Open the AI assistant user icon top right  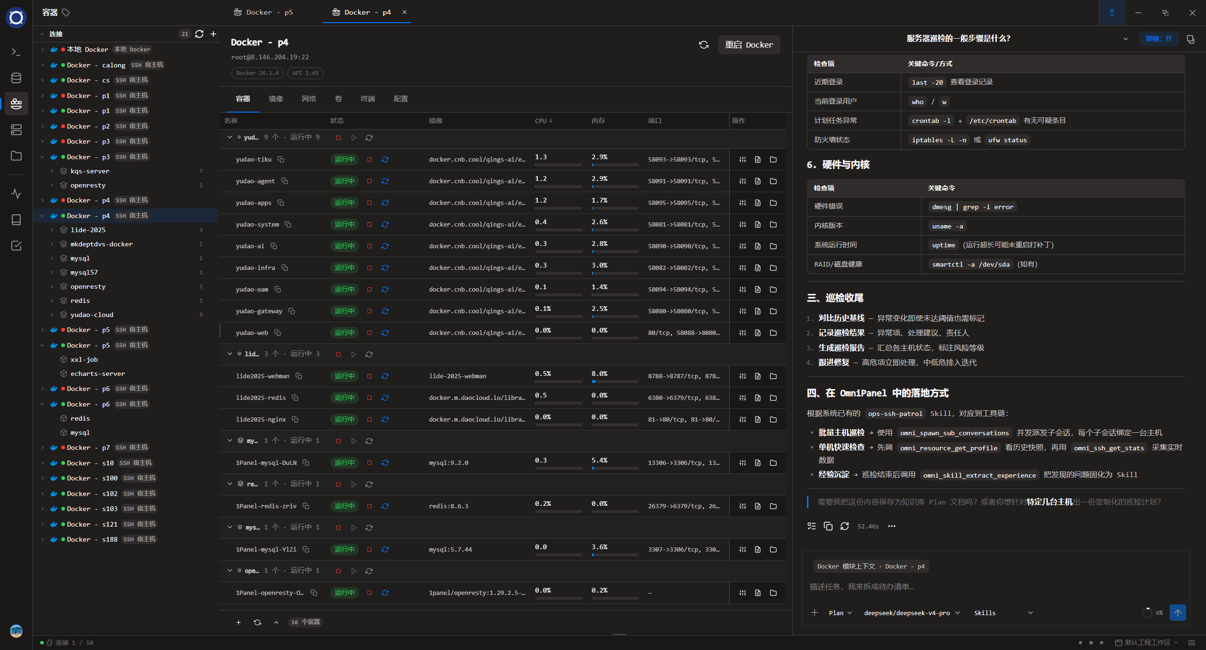1112,13
